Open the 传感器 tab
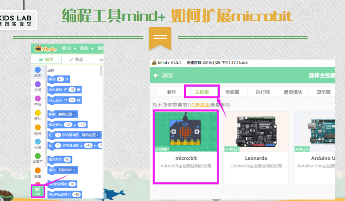Viewport: 345px width, 201px height. click(232, 92)
